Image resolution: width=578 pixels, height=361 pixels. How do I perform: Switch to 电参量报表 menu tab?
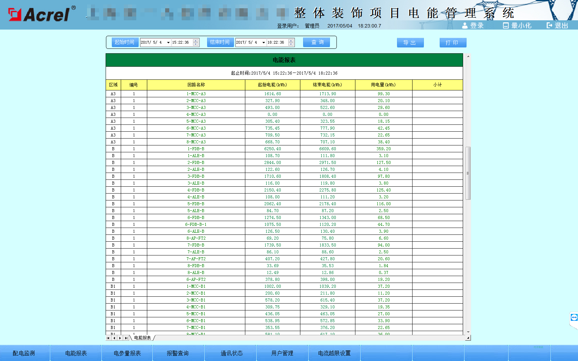(x=127, y=353)
